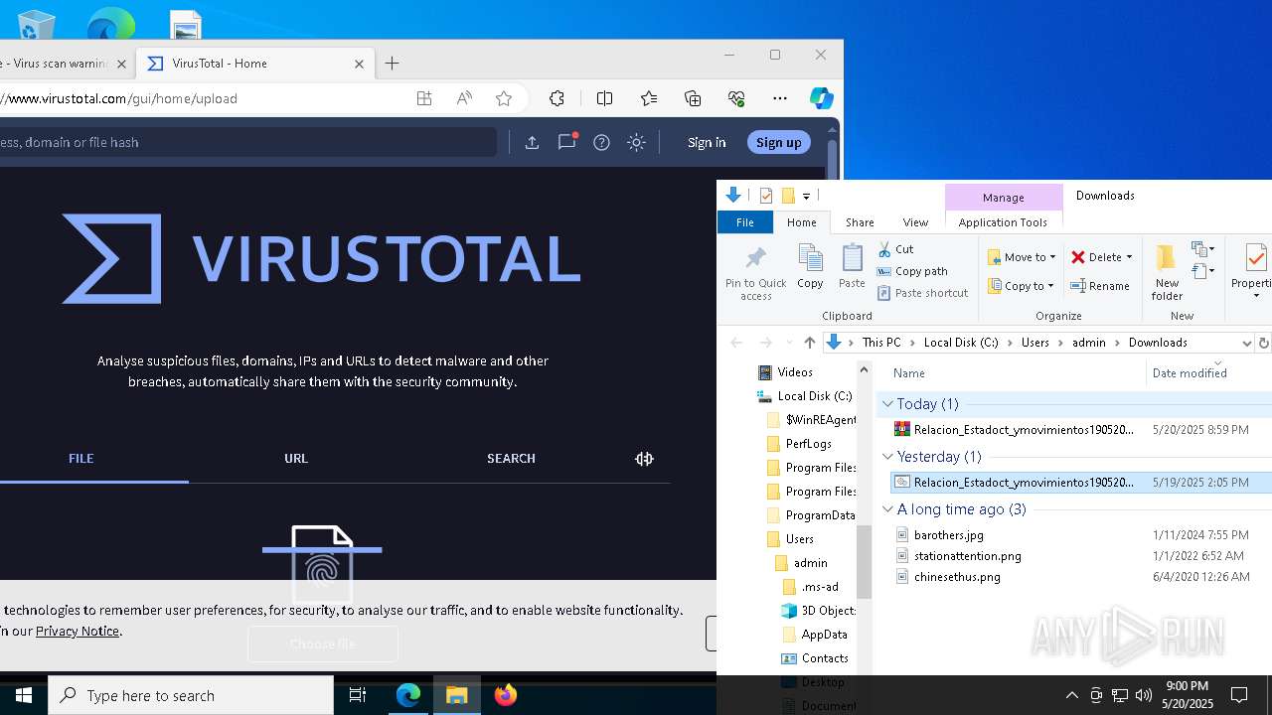
Task: Open Edge Copilot icon
Action: (821, 98)
